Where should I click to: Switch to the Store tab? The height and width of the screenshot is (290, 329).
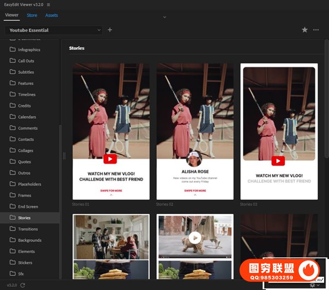click(x=32, y=15)
